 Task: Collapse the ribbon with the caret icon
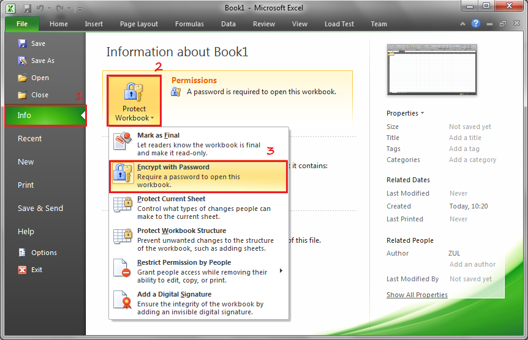click(x=462, y=23)
